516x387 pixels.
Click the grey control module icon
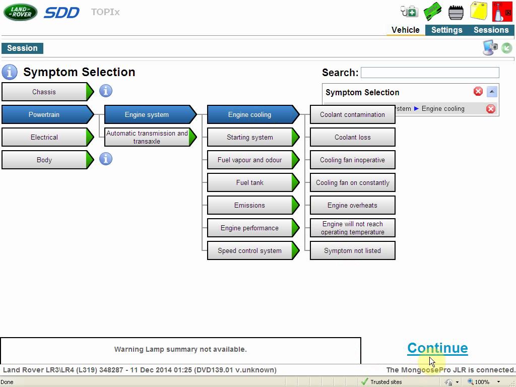click(x=456, y=12)
